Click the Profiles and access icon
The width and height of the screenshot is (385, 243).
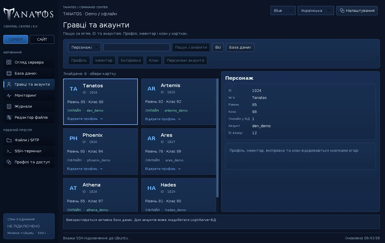coord(9,162)
